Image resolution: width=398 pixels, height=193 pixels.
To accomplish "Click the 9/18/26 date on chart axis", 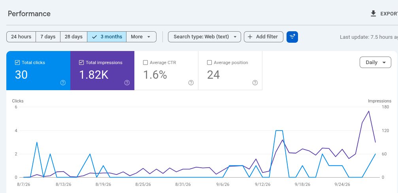I will pos(303,184).
